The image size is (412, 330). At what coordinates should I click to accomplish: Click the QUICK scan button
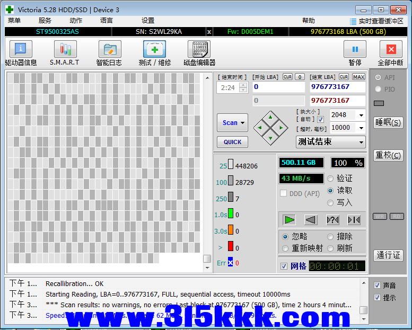pos(232,142)
